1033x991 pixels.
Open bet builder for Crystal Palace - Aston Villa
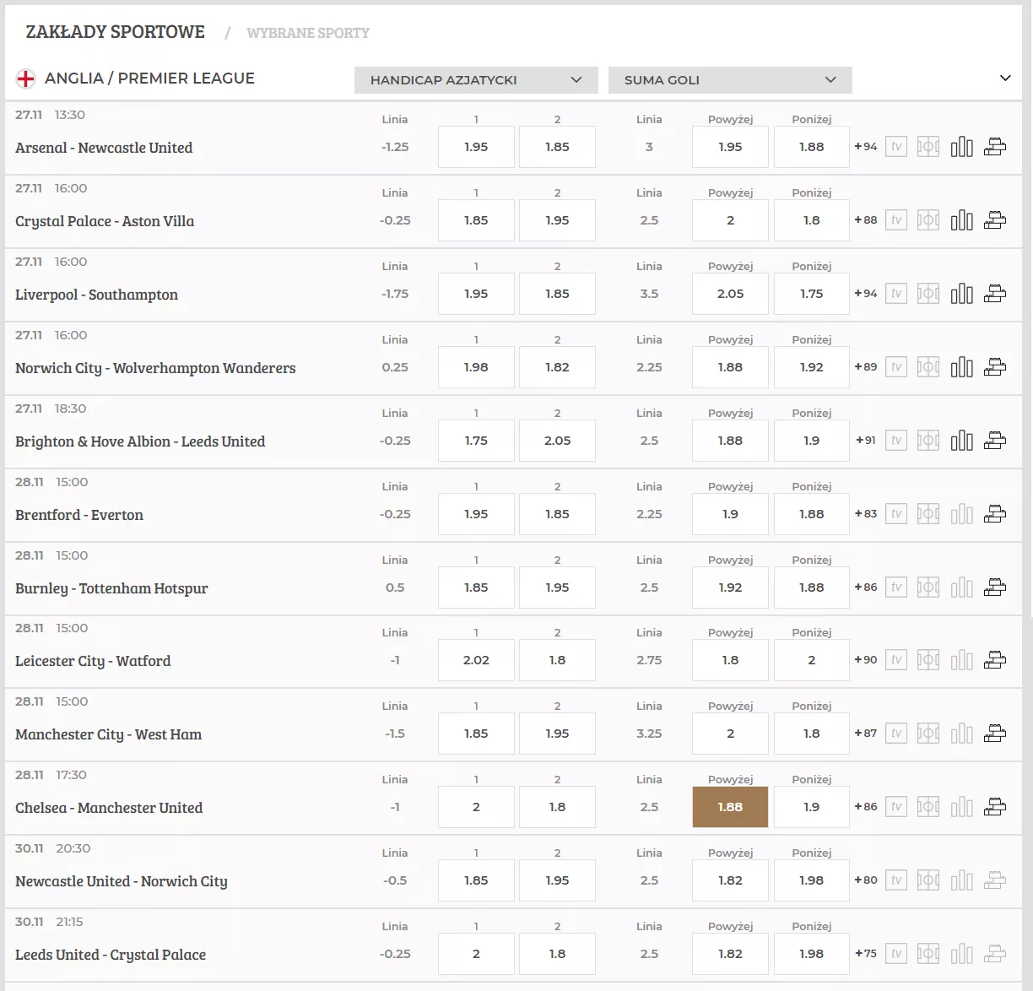pyautogui.click(x=995, y=220)
